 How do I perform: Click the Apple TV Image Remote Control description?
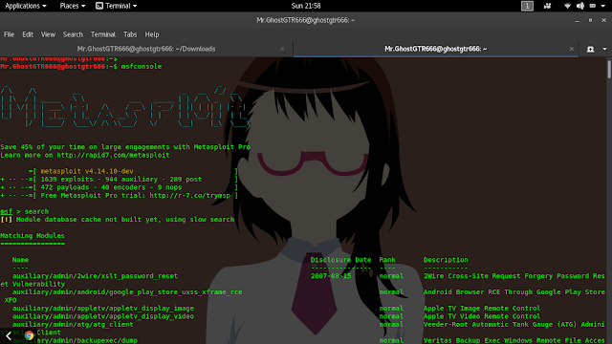tap(482, 308)
